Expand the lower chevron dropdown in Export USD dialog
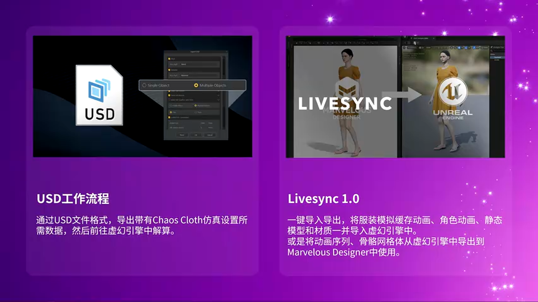Viewport: 538px width, 302px height. pyautogui.click(x=219, y=100)
